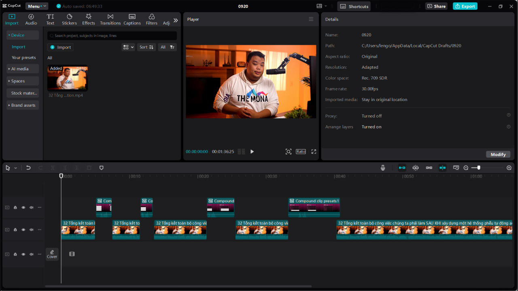Open the Effects panel
518x291 pixels.
pos(89,19)
